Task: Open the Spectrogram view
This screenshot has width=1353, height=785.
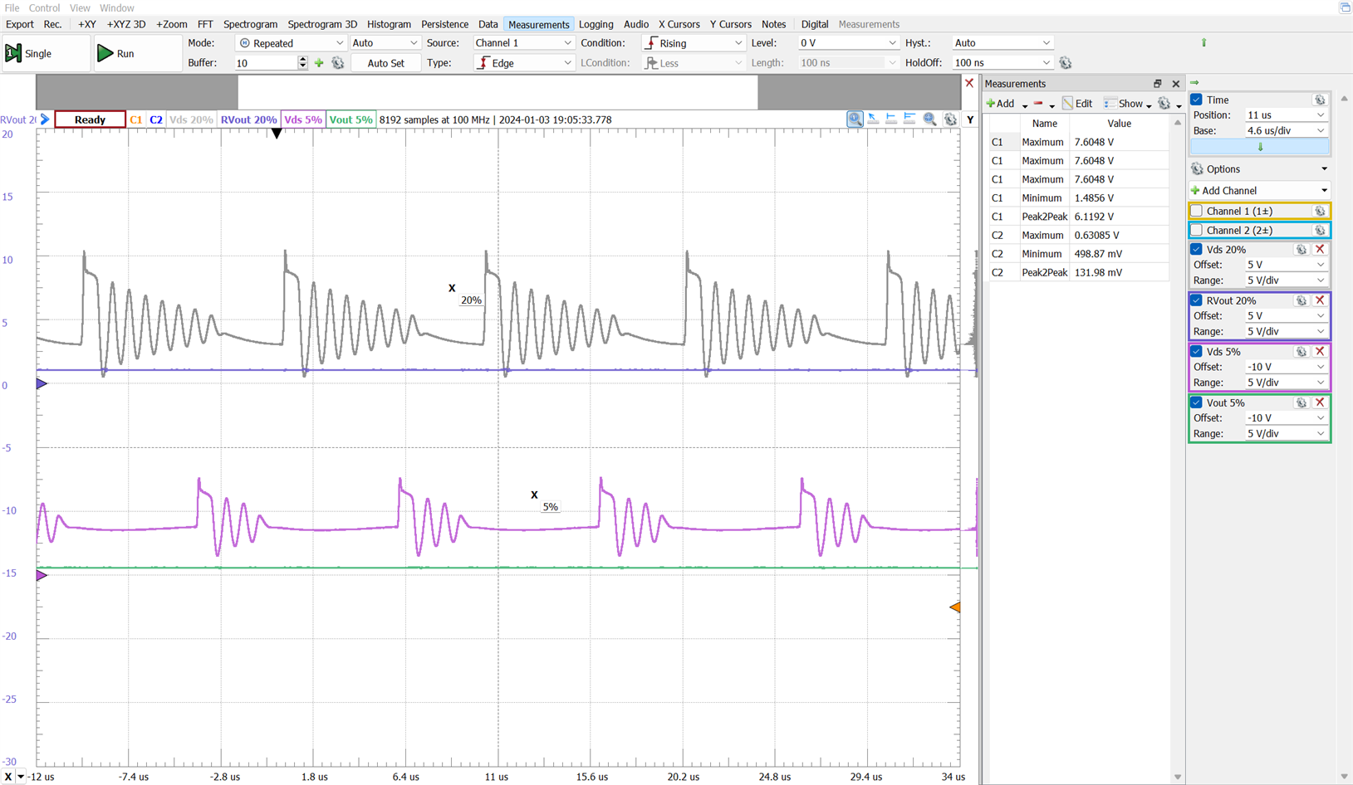Action: pyautogui.click(x=250, y=24)
